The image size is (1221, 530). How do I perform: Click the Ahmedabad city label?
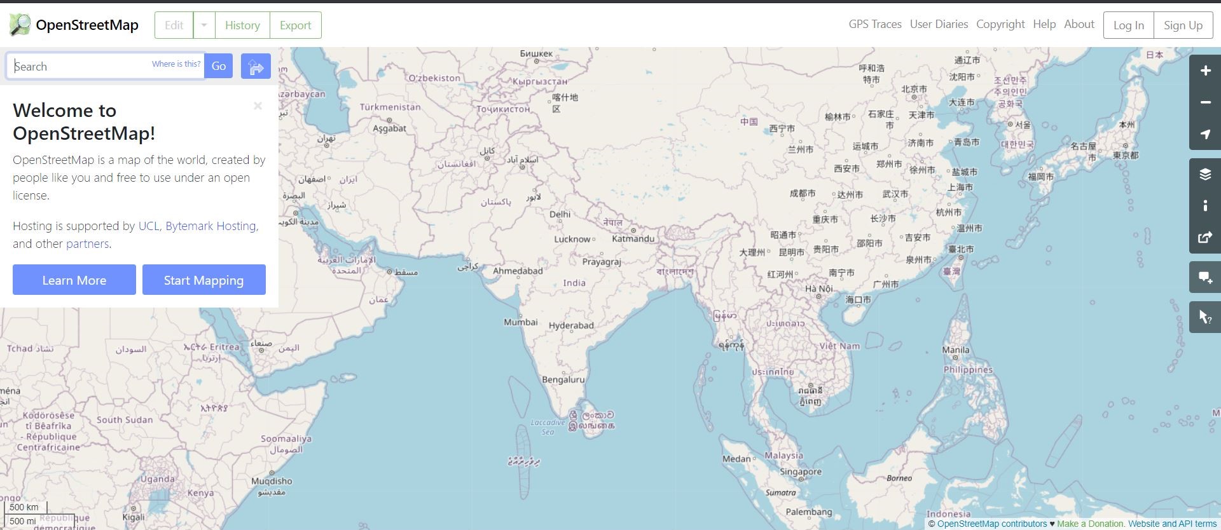click(518, 271)
